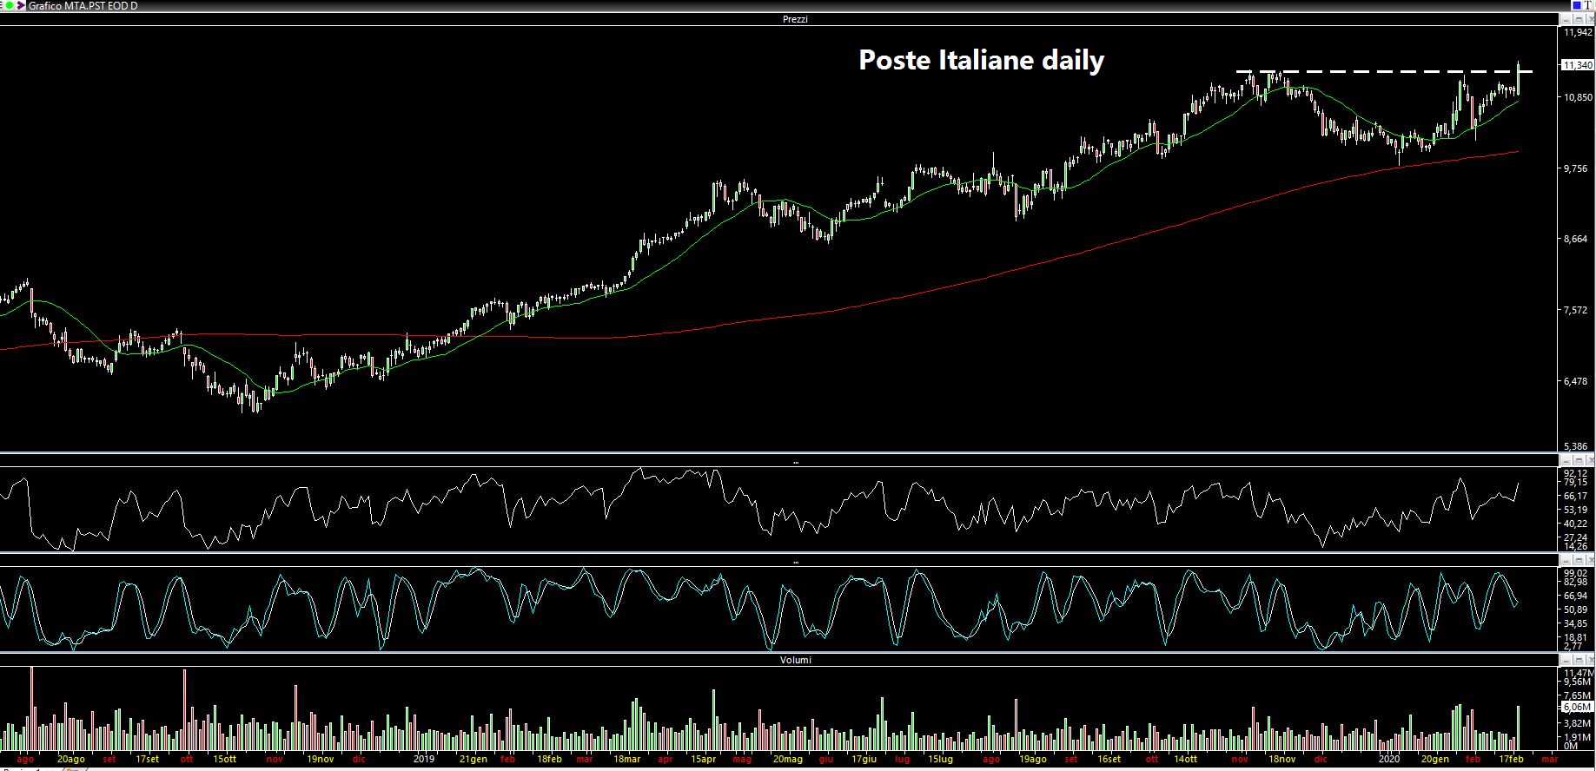1596x771 pixels.
Task: Maximize the stochastic indicator panel
Action: (x=1578, y=561)
